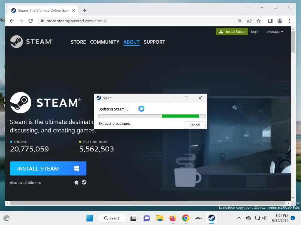Open Chrome profile avatar menu
Image resolution: width=301 pixels, height=225 pixels.
tap(280, 21)
